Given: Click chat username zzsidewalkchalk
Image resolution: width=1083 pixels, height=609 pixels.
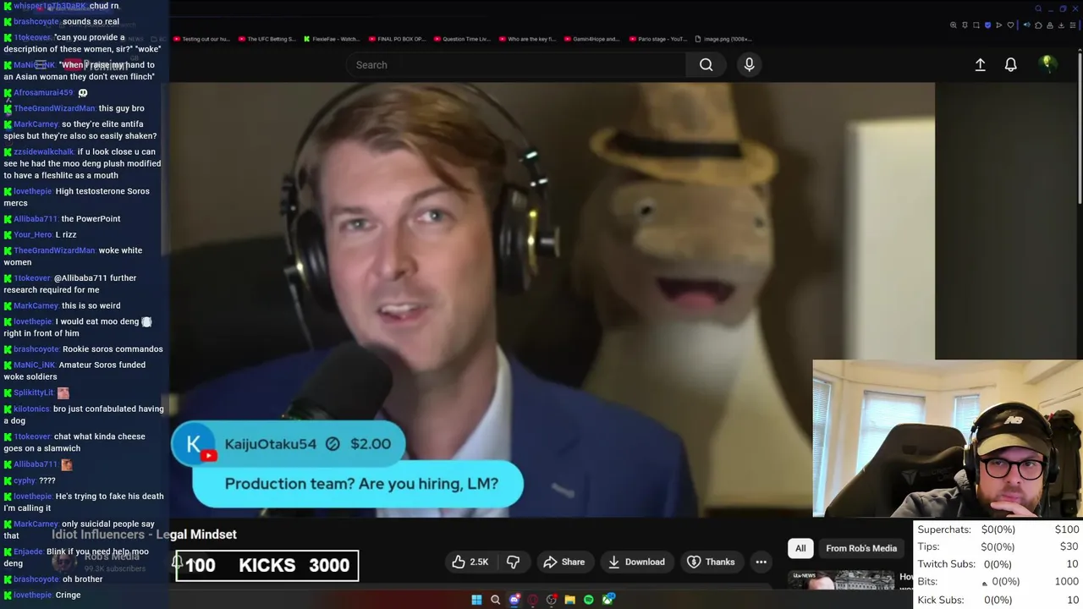Looking at the screenshot, I should tap(44, 152).
